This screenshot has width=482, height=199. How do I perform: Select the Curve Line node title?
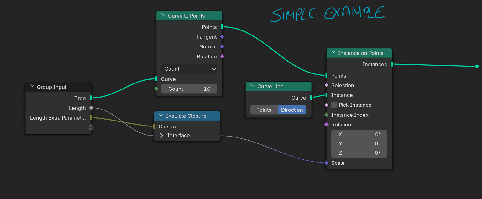coord(270,86)
